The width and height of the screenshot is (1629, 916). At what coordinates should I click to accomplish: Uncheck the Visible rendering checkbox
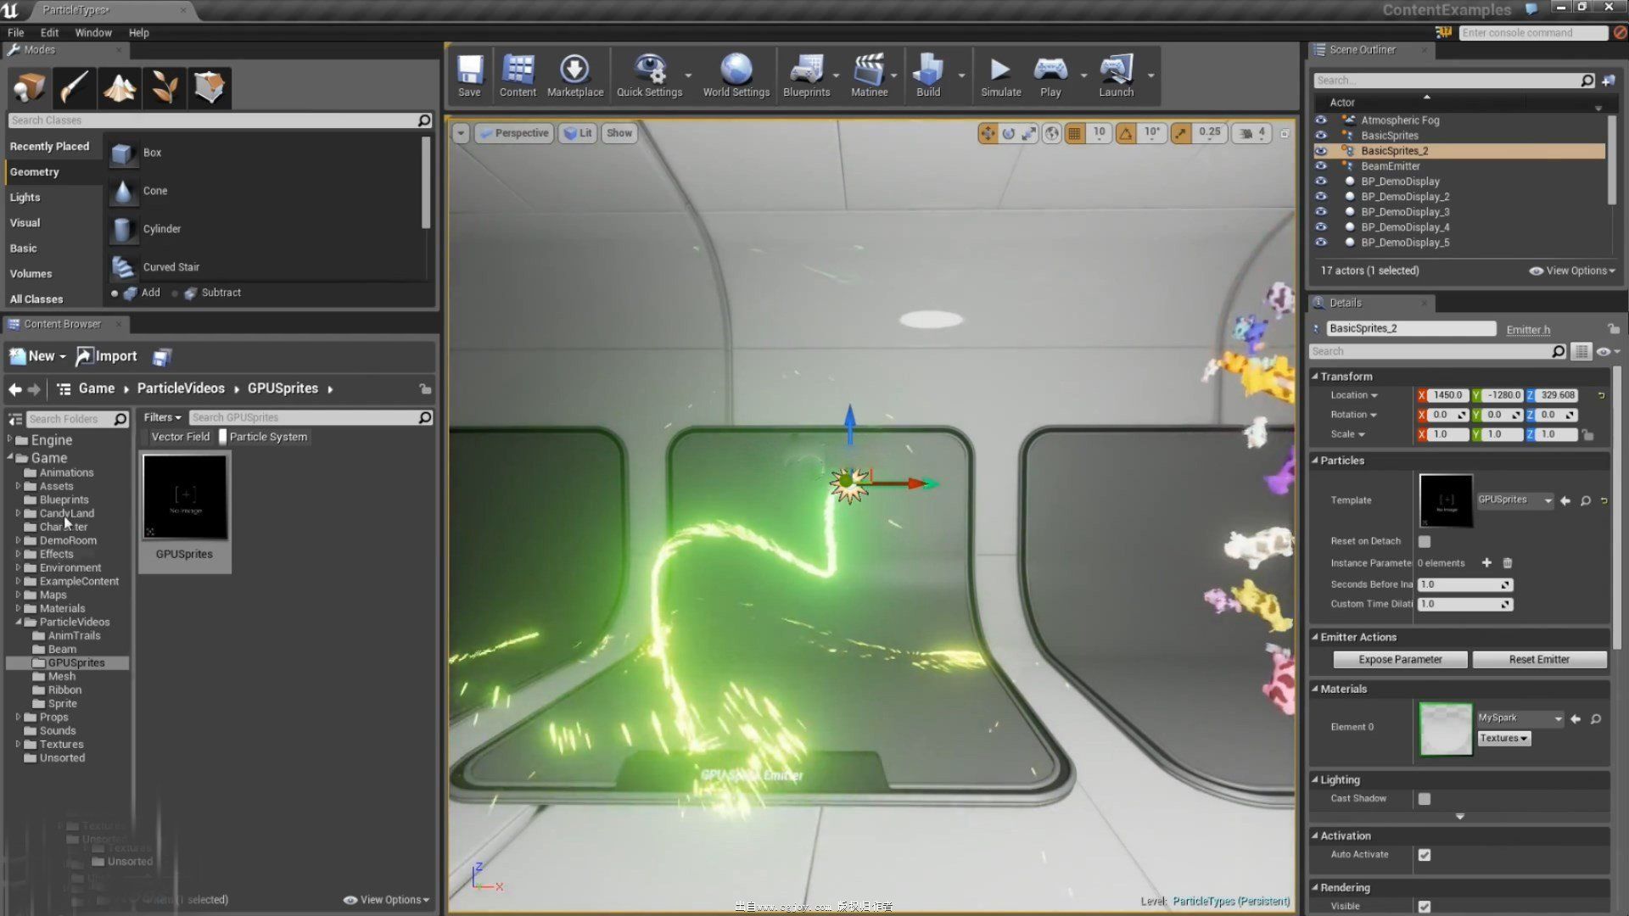pyautogui.click(x=1425, y=907)
